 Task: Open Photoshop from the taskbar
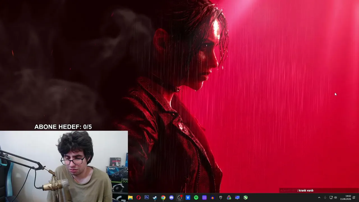[x=147, y=198]
